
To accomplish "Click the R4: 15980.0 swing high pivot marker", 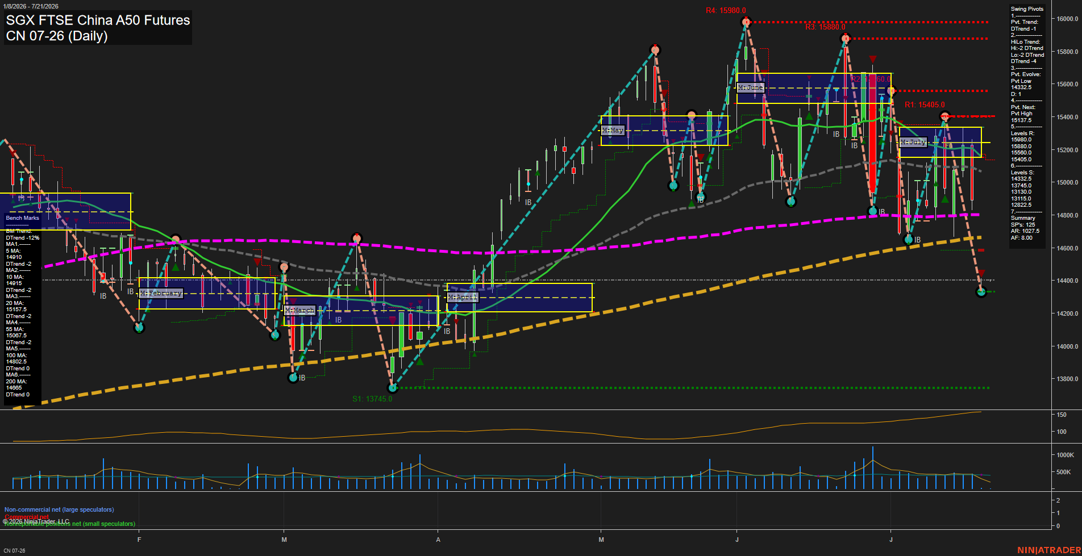I will (746, 22).
